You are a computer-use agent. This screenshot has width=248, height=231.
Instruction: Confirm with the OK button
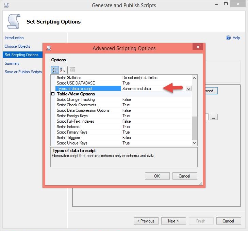[x=157, y=176]
